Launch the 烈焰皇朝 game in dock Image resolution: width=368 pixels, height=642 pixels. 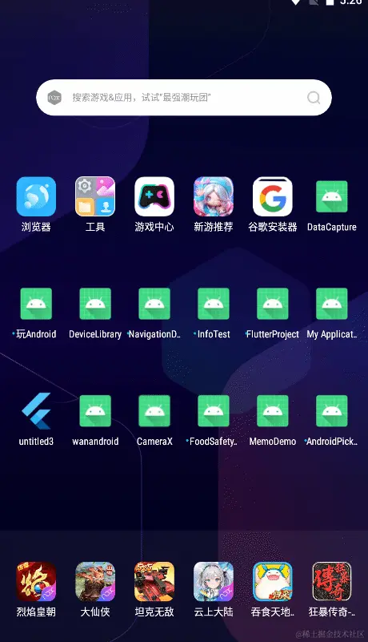(x=36, y=581)
